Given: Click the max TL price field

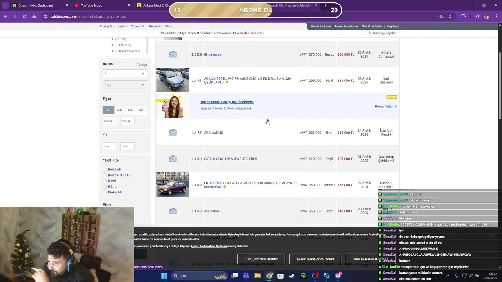Looking at the screenshot, I should point(127,121).
